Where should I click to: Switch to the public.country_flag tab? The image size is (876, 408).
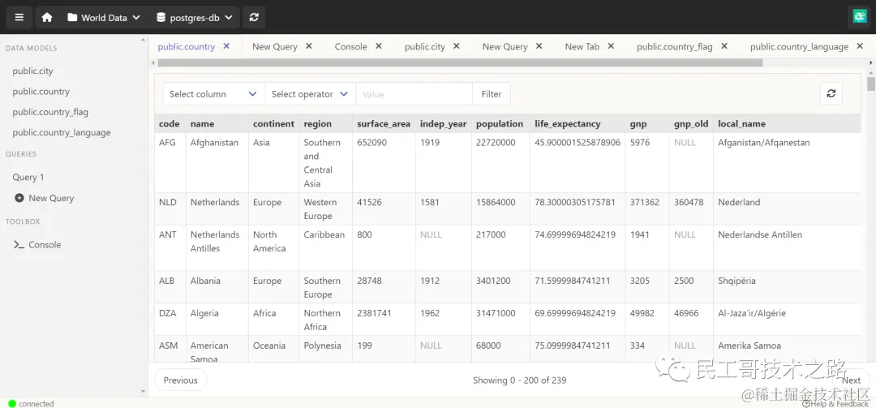tap(674, 46)
